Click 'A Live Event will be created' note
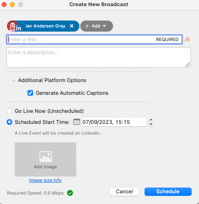This screenshot has height=204, width=199. tap(58, 133)
